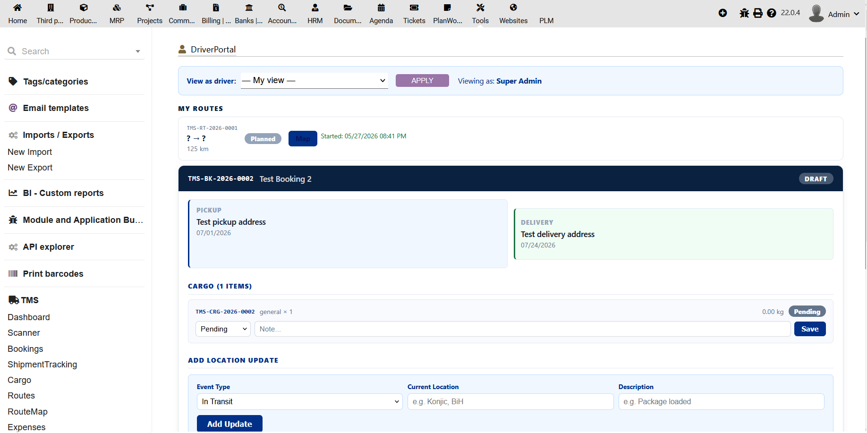Open the MRP module icon

117,8
